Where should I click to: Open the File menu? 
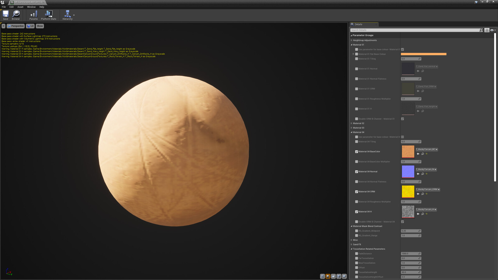[4, 7]
